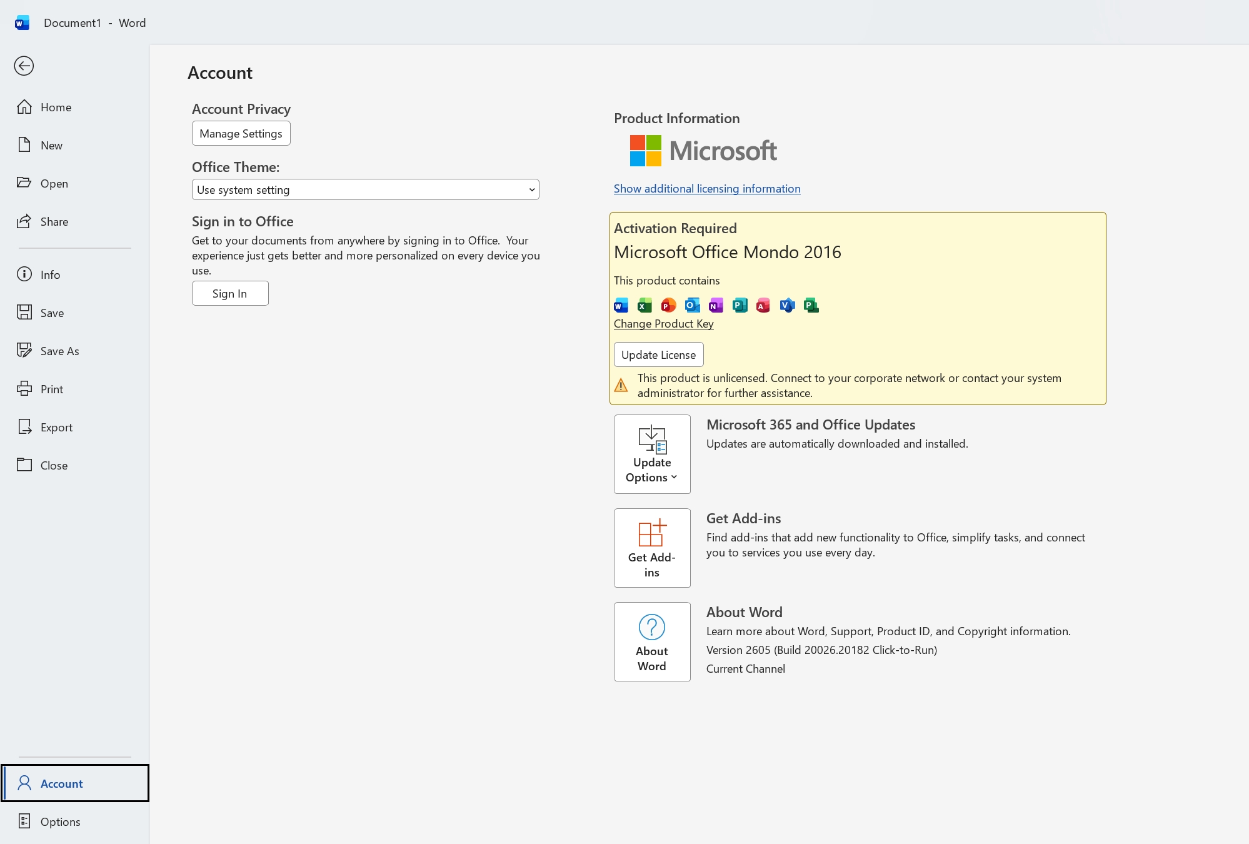The height and width of the screenshot is (844, 1249).
Task: Click the Outlook app icon under product contents
Action: 692,305
